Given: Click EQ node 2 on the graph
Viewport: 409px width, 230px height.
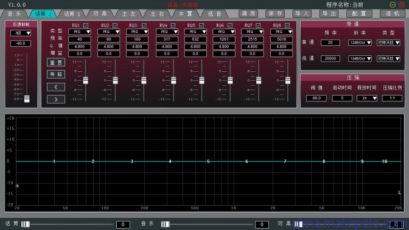Looking at the screenshot, I should (93, 161).
